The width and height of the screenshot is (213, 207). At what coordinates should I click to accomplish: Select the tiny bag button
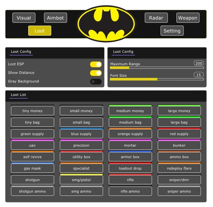click(x=32, y=122)
